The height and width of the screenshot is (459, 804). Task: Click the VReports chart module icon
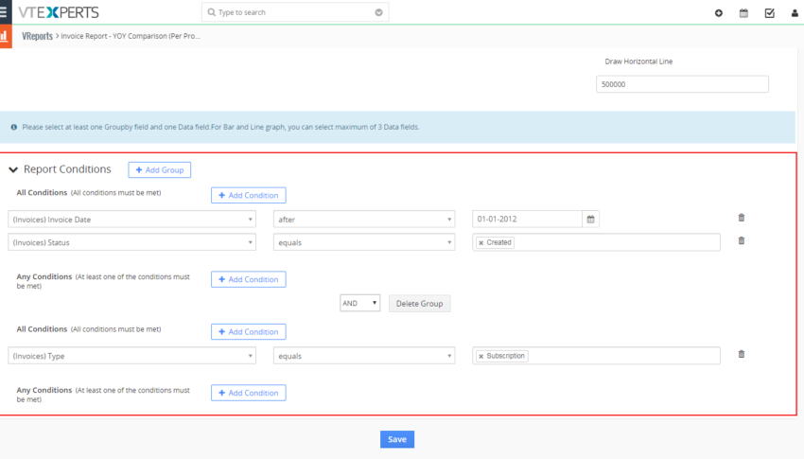tap(5, 36)
